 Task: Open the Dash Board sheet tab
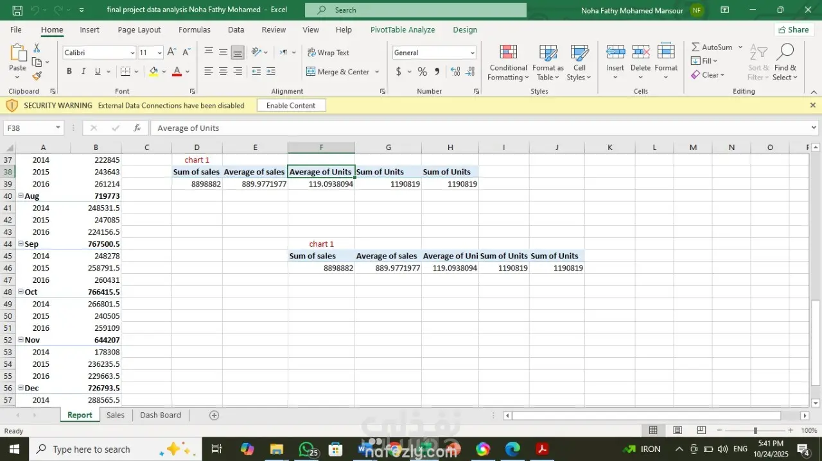(161, 415)
